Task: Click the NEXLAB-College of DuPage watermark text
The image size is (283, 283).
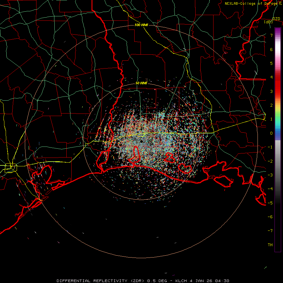Action: point(253,3)
